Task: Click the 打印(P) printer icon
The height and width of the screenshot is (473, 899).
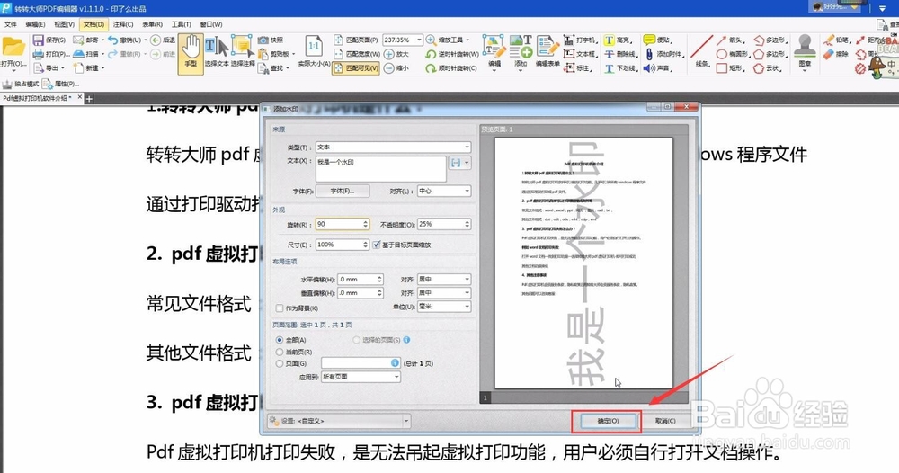Action: click(39, 54)
